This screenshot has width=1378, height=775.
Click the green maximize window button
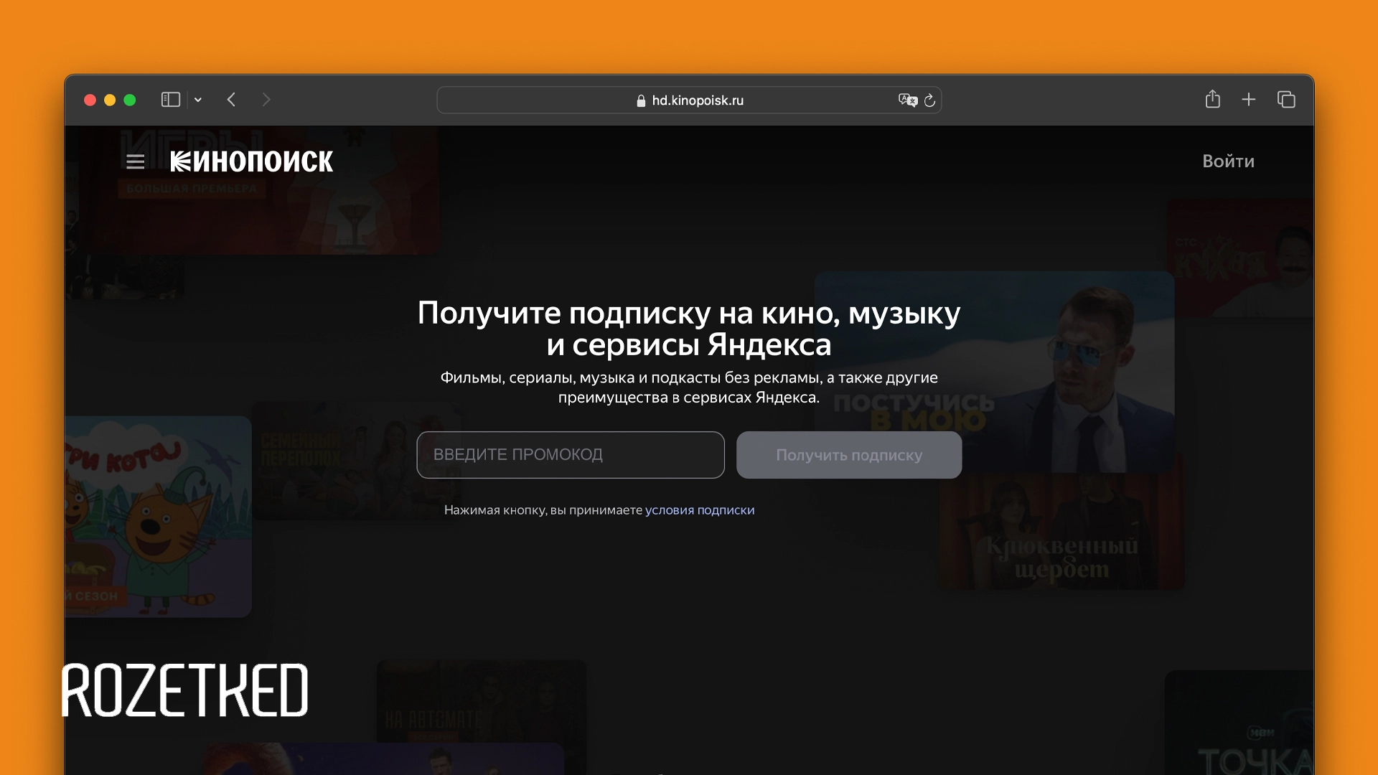130,100
